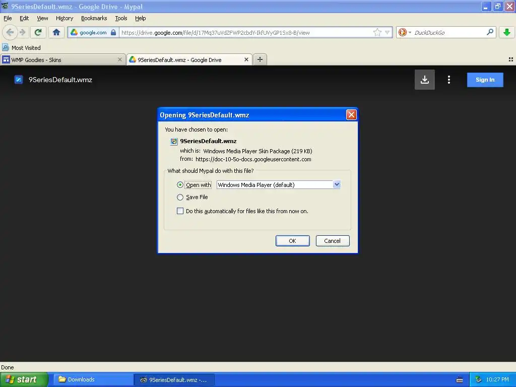Click the system tray network icon
The width and height of the screenshot is (516, 387).
click(x=479, y=379)
